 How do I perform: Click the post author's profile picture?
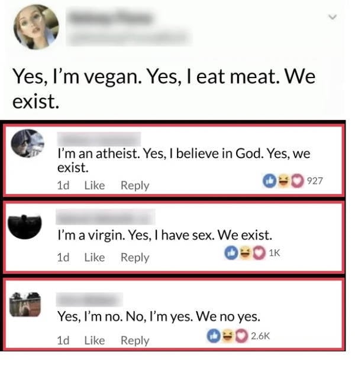click(37, 27)
